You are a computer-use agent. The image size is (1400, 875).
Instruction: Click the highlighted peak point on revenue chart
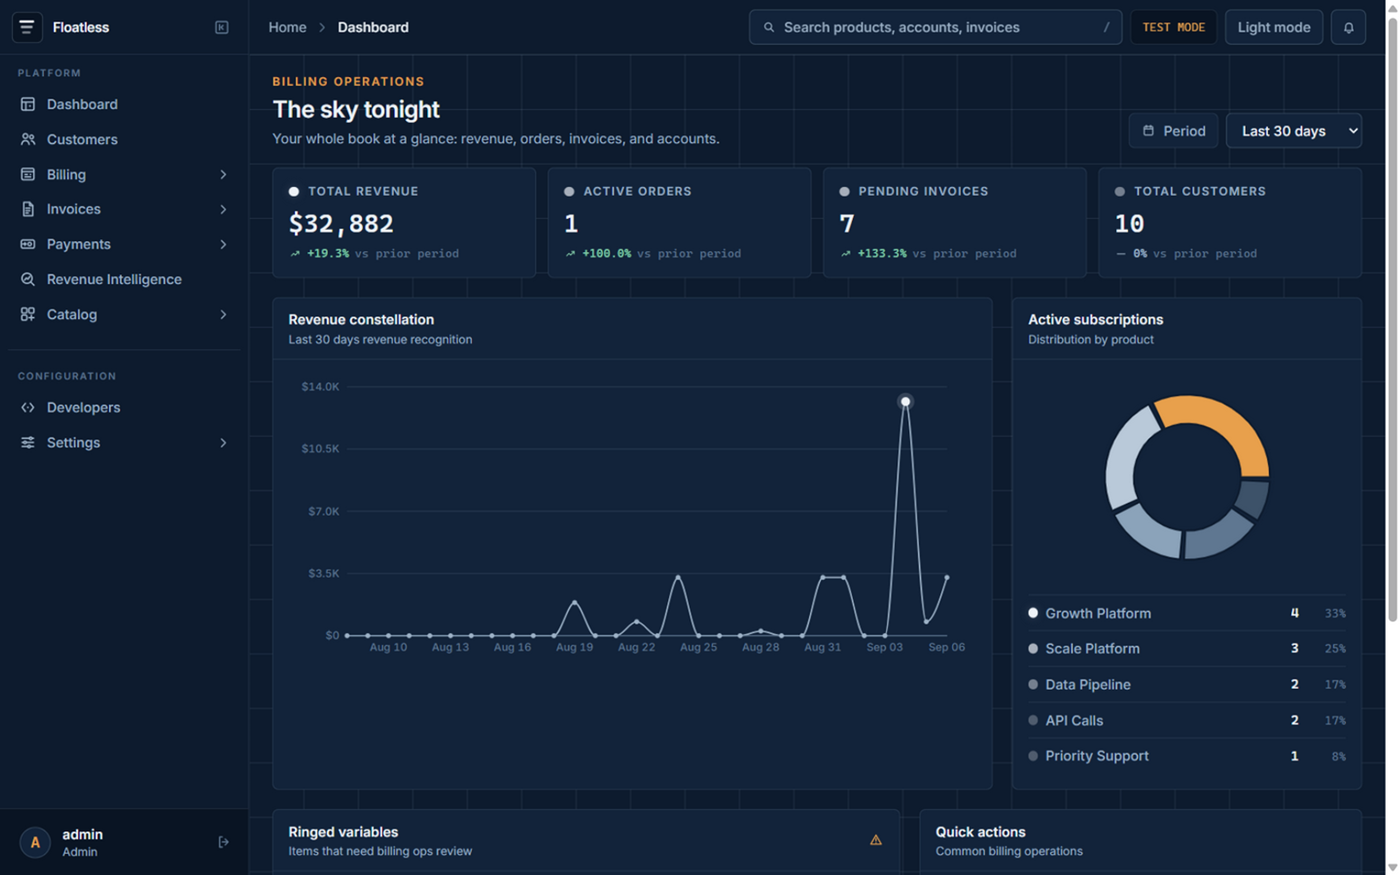click(x=905, y=402)
